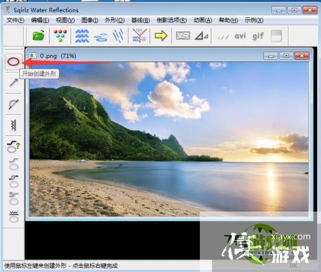Click the red Y customize ripples icon

coord(139,36)
